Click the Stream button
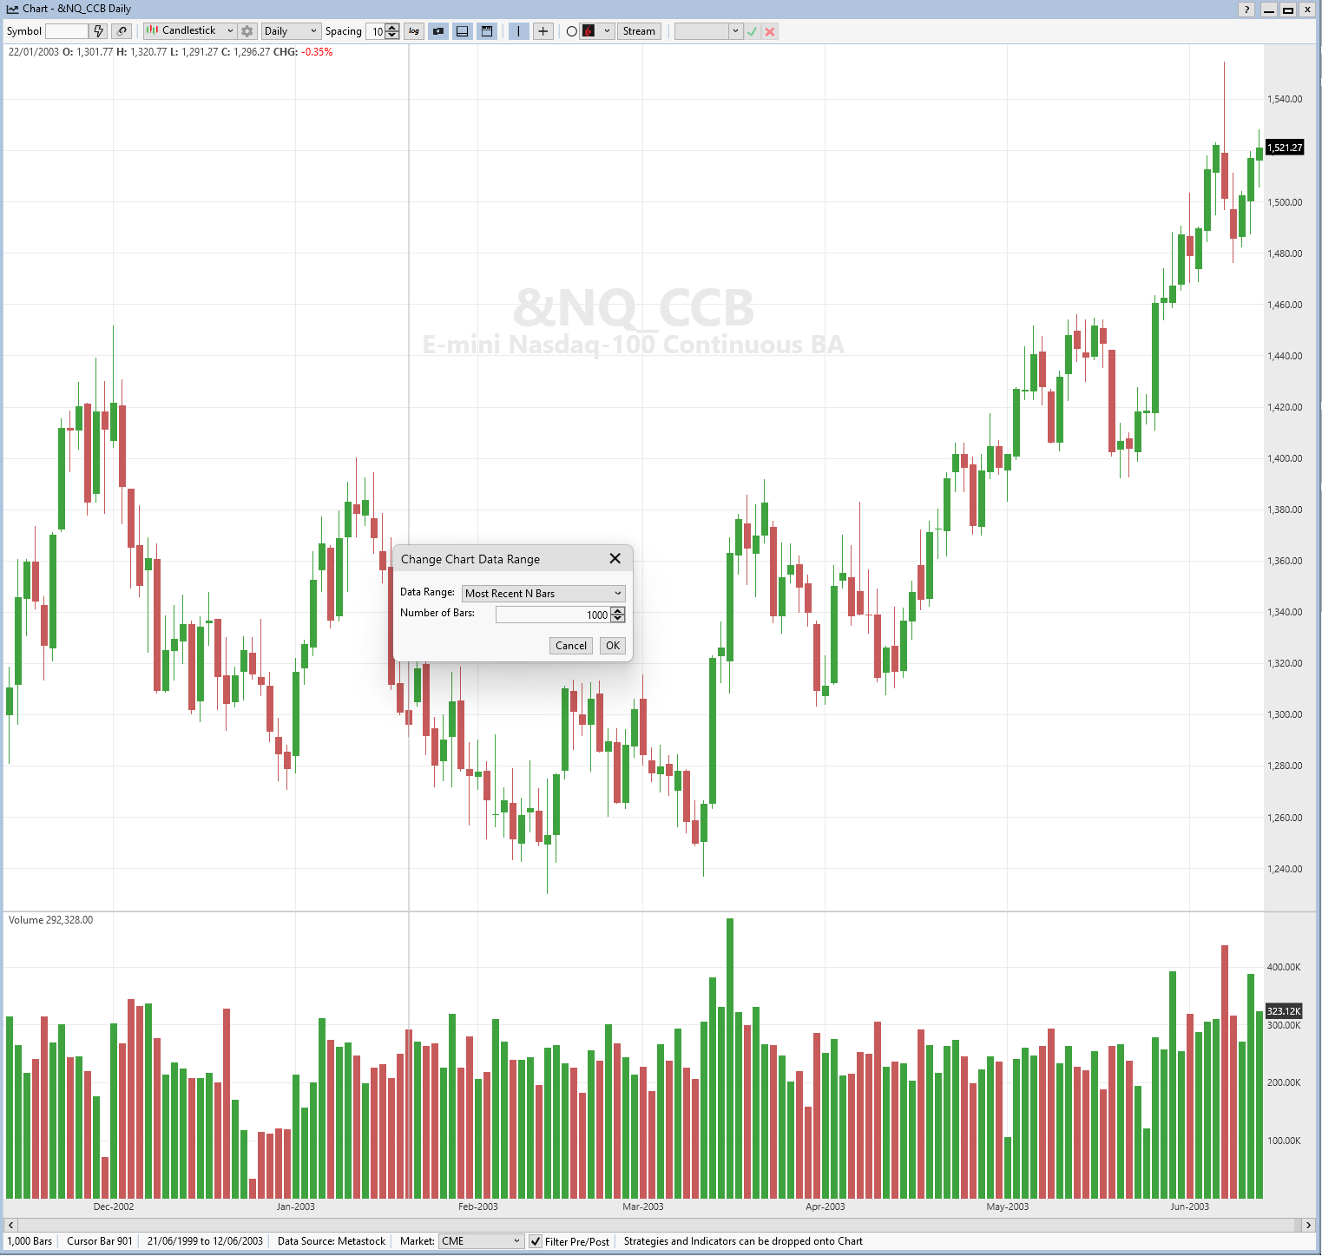Viewport: 1322px width, 1256px height. [639, 31]
